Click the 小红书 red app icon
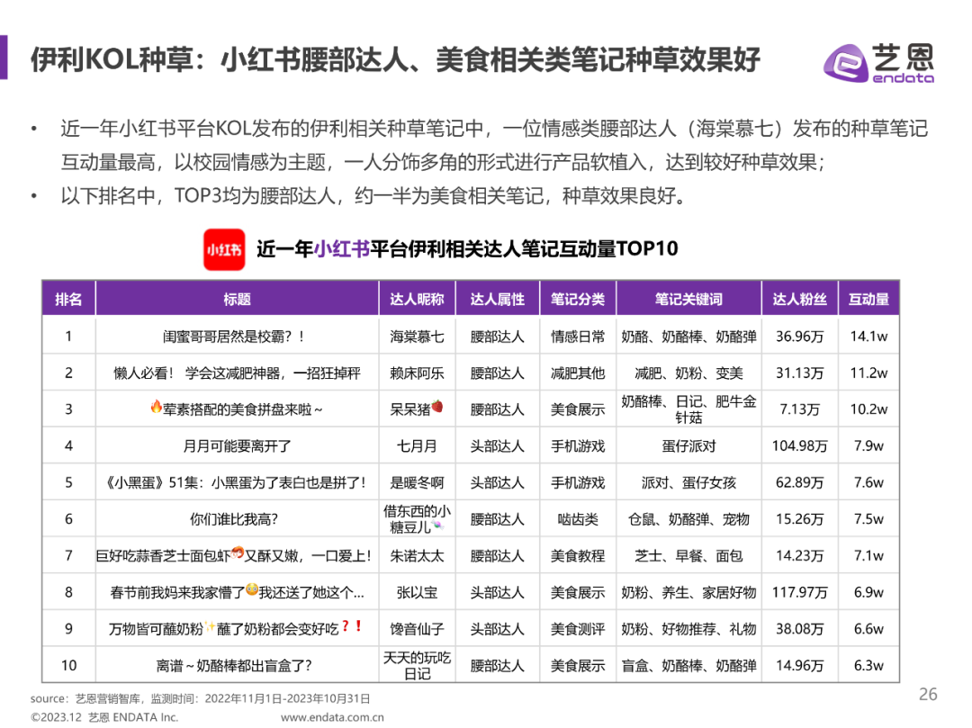 tap(224, 249)
